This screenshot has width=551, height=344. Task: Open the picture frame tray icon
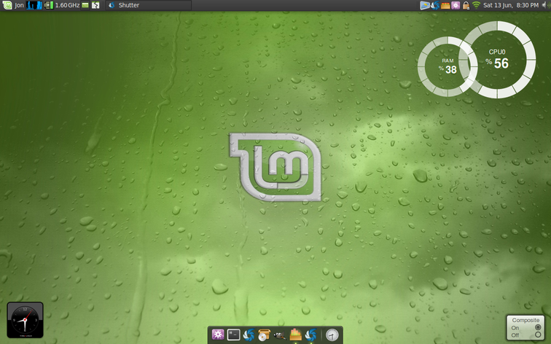[425, 5]
